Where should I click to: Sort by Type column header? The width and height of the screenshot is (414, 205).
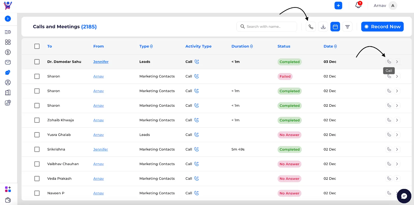coord(146,46)
